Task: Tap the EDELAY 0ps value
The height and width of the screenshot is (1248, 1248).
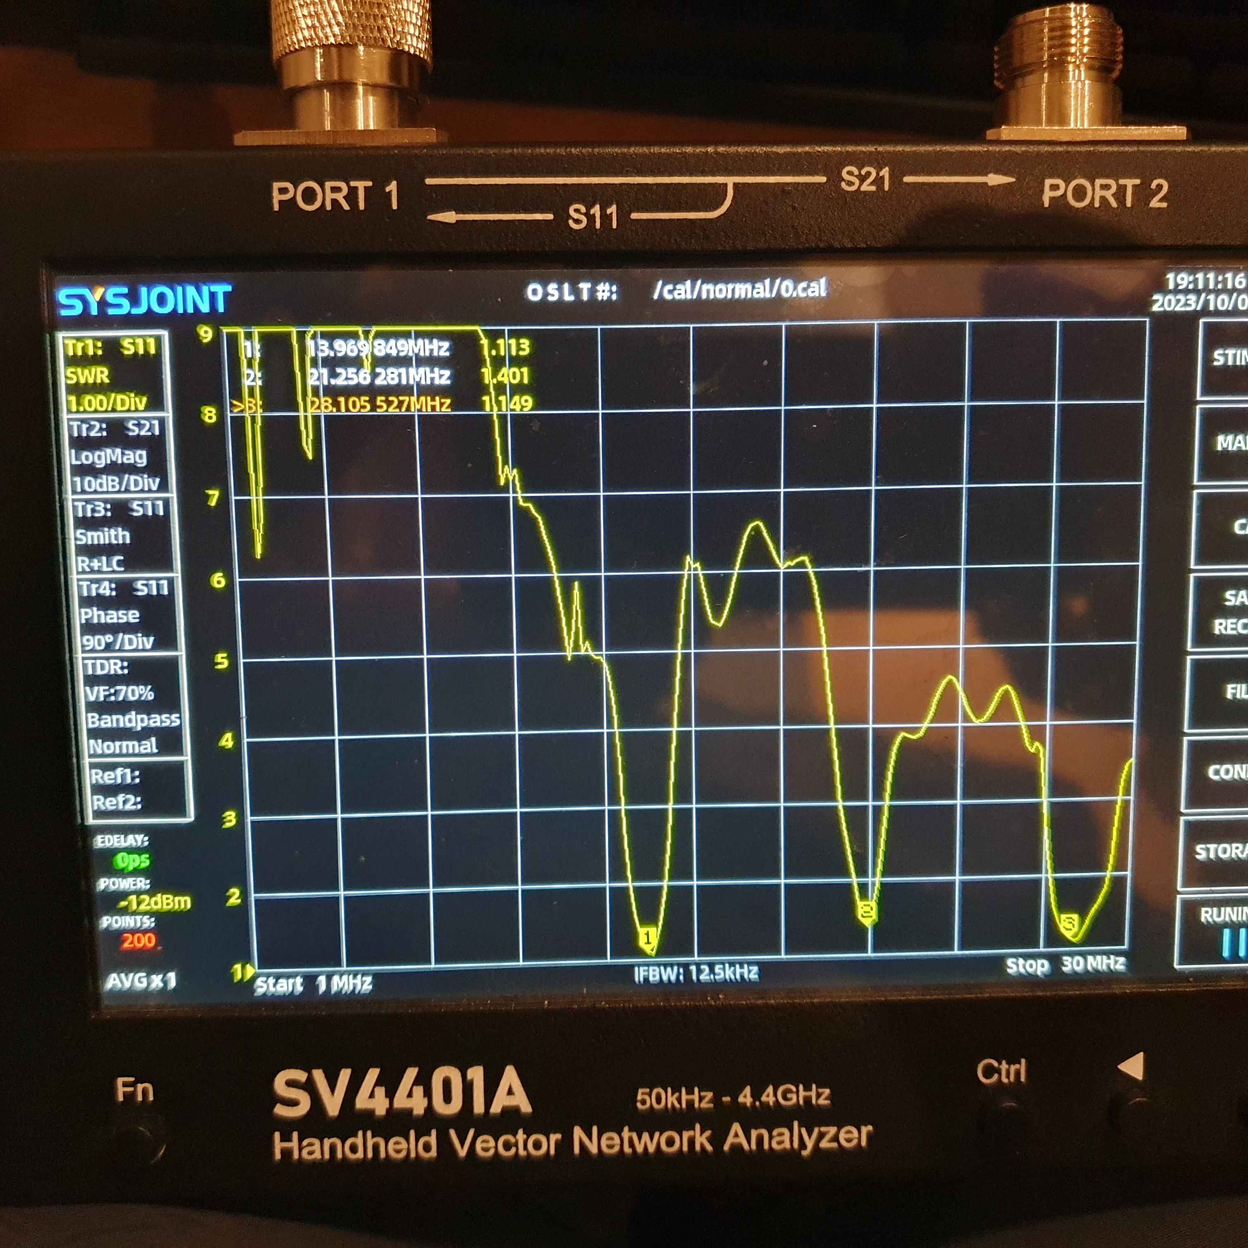Action: (132, 860)
